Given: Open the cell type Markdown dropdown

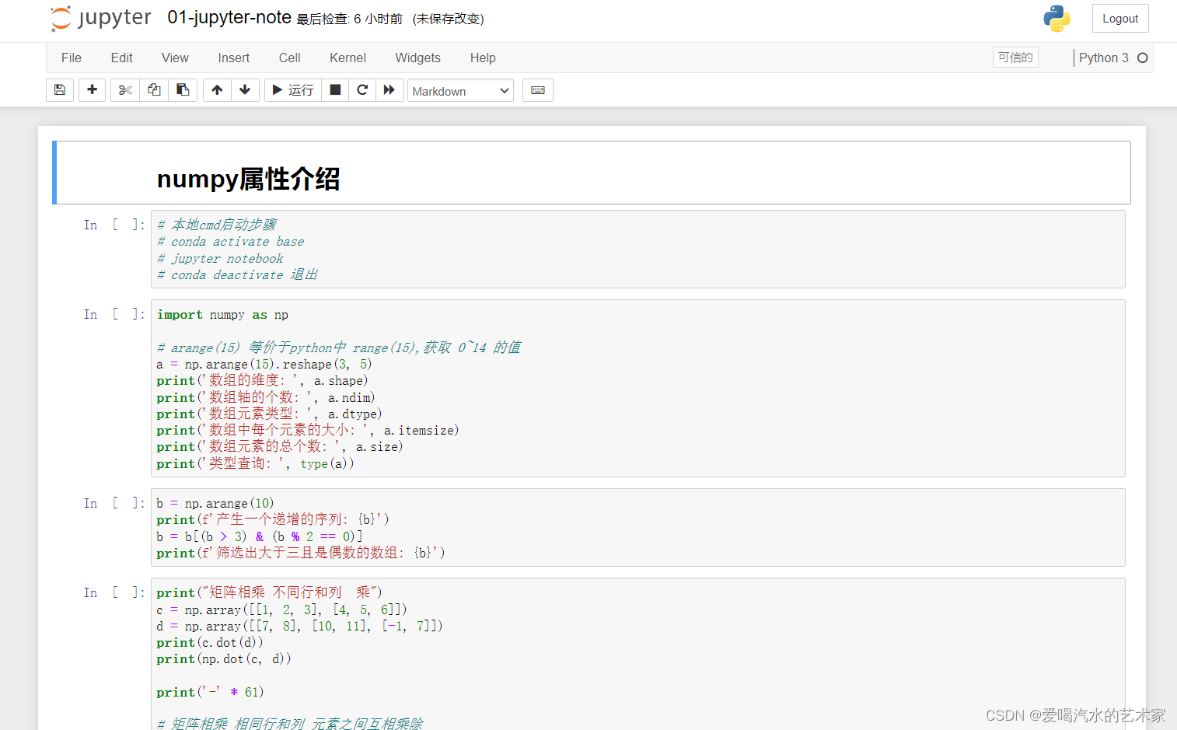Looking at the screenshot, I should [x=460, y=91].
